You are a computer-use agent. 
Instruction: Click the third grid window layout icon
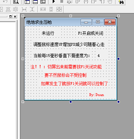43,2
